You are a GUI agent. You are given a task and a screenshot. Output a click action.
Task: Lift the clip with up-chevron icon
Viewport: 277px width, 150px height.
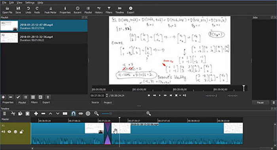[51, 114]
